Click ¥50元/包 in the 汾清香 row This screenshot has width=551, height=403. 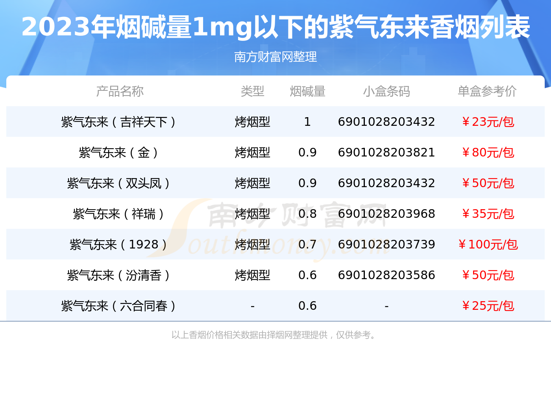point(488,275)
